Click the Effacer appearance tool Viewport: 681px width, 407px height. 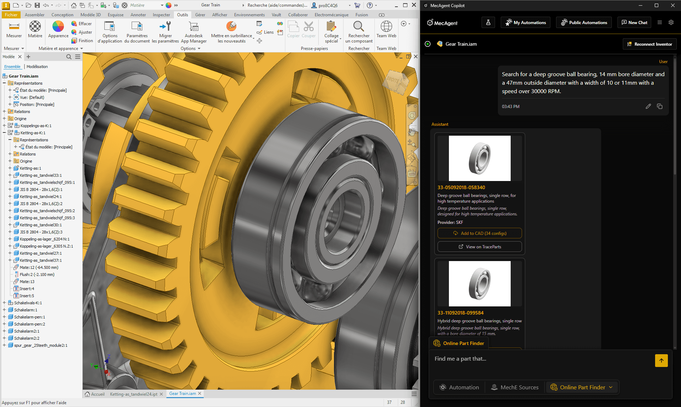tap(82, 23)
